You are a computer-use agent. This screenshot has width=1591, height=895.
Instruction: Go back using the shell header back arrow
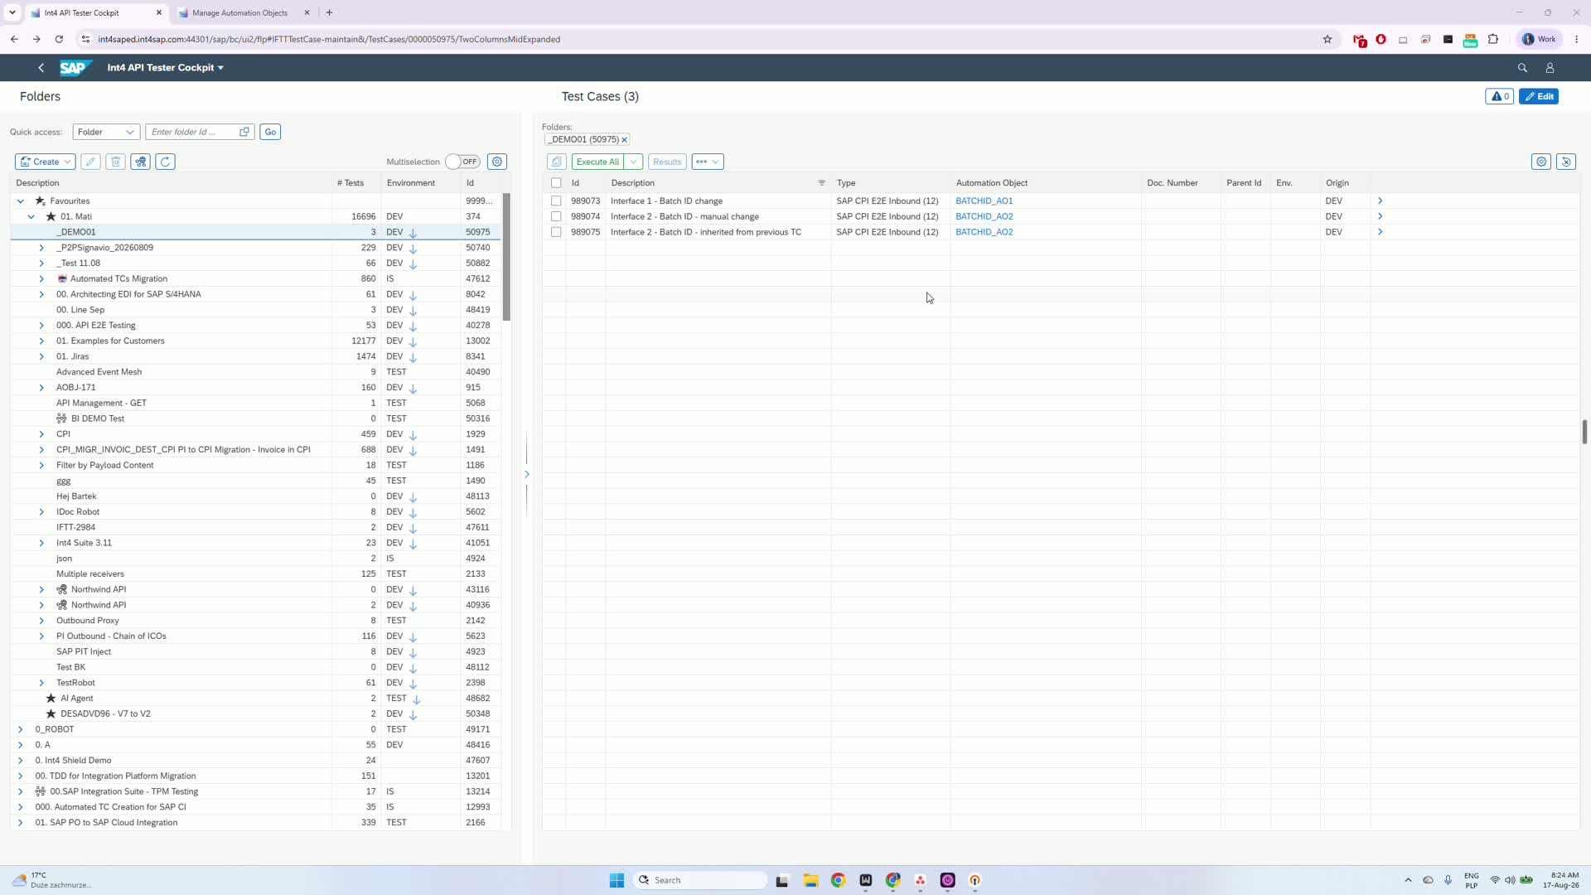[x=41, y=68]
